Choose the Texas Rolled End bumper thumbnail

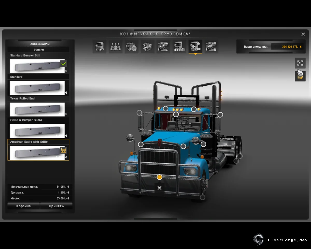(x=37, y=109)
